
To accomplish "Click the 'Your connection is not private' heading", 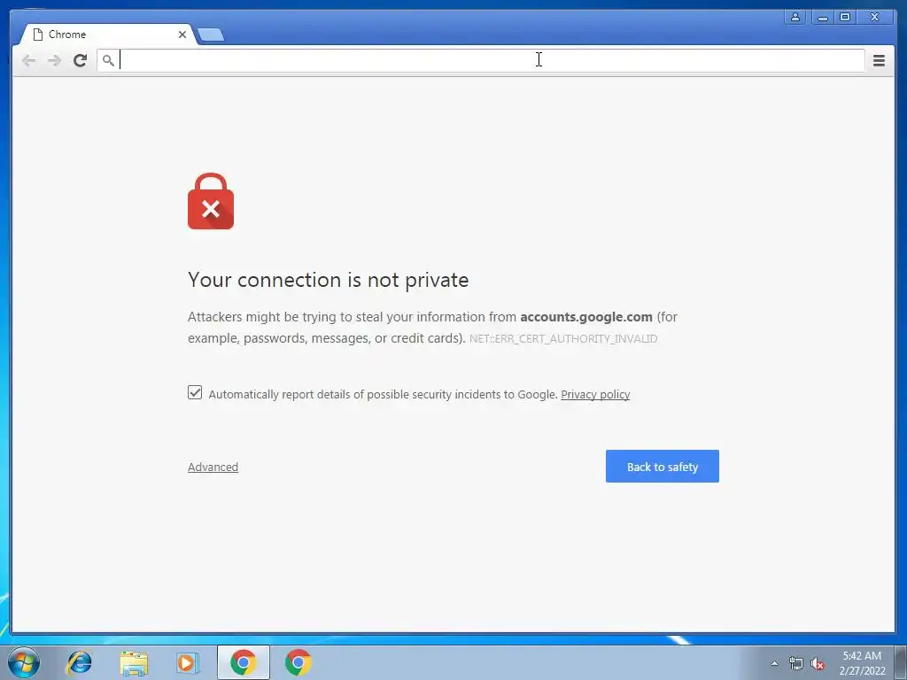I will click(x=328, y=280).
